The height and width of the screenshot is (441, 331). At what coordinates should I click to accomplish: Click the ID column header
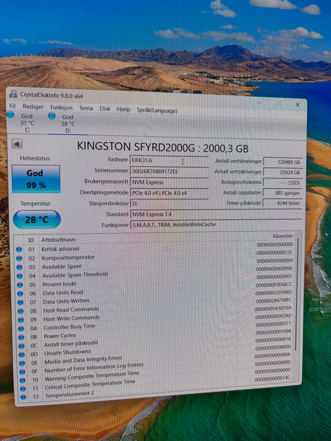(31, 240)
